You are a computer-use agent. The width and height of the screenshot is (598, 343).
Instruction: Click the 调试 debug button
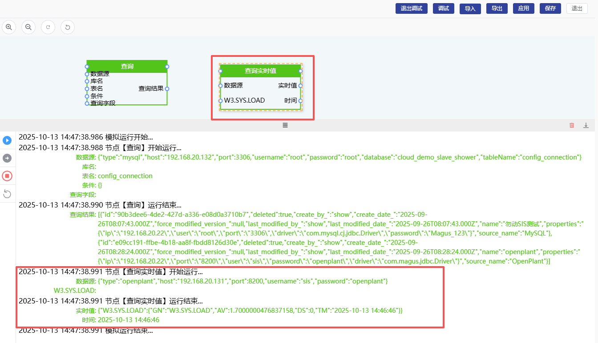pyautogui.click(x=443, y=8)
